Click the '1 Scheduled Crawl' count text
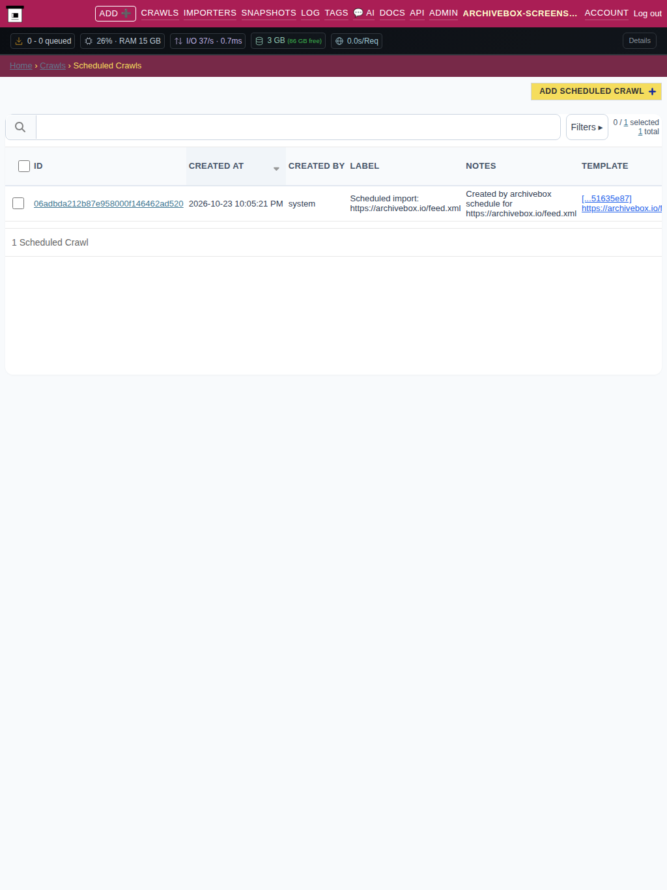This screenshot has height=890, width=667. pyautogui.click(x=50, y=242)
